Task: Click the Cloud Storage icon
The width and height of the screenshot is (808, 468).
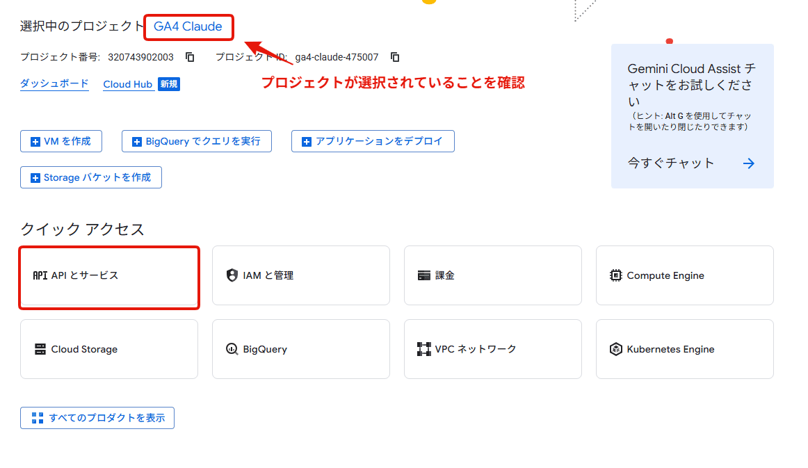Action: tap(40, 349)
